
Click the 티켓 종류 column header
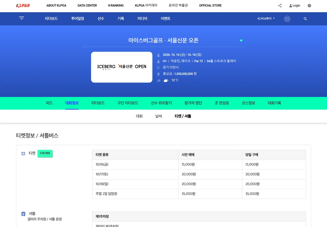click(x=135, y=155)
